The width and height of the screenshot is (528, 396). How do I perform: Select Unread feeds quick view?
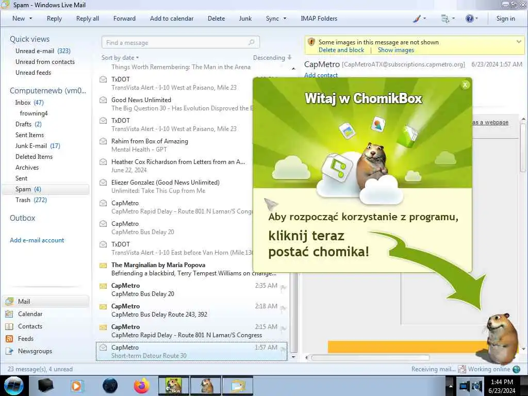pos(34,72)
